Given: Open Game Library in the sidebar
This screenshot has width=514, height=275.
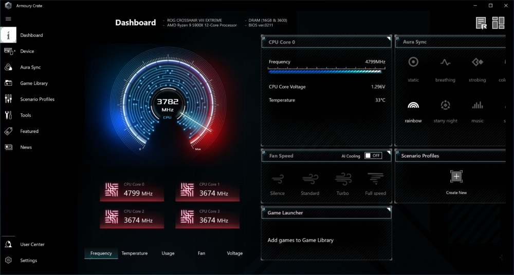Looking at the screenshot, I should 34,83.
